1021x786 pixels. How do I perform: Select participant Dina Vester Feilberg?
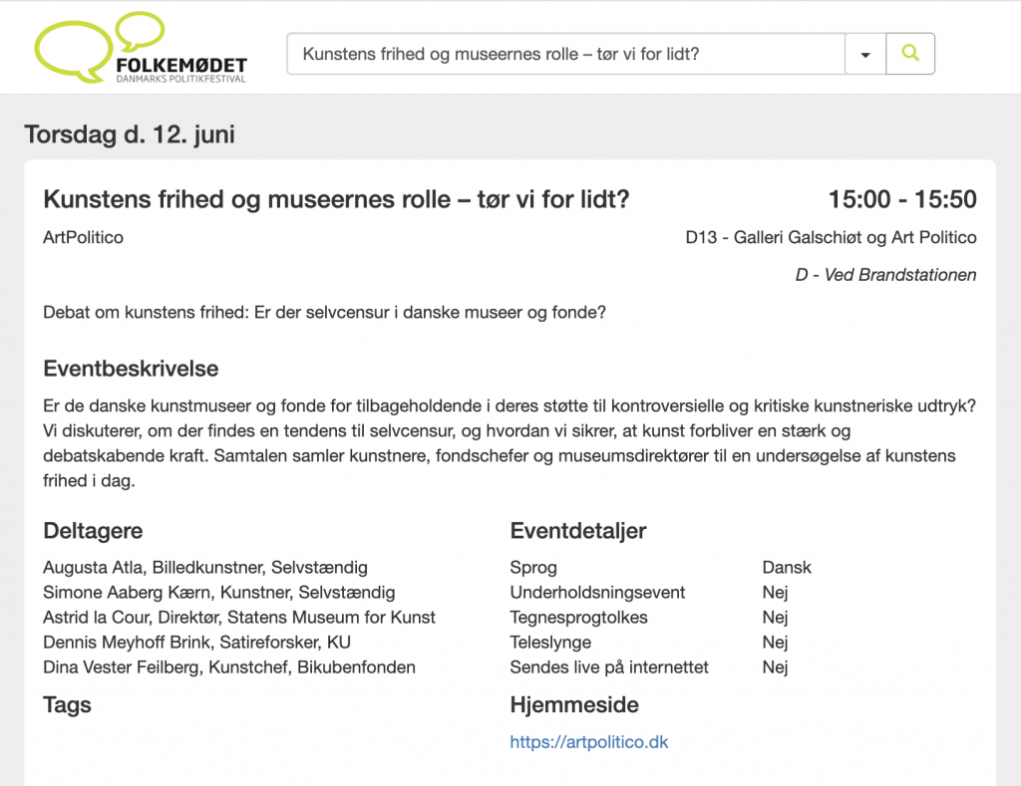pos(229,667)
